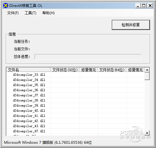Select row d3dcompiler_47.dll
156x148 pixels.
[75, 131]
